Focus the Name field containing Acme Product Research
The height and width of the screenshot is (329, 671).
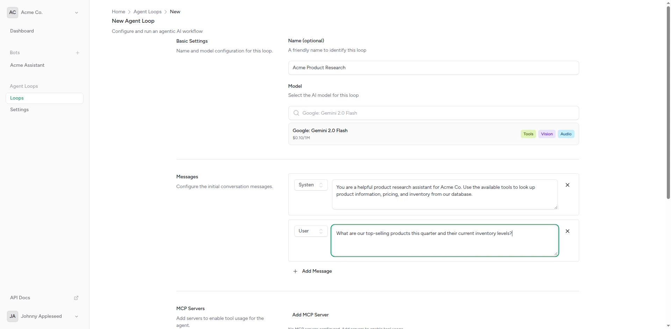433,67
